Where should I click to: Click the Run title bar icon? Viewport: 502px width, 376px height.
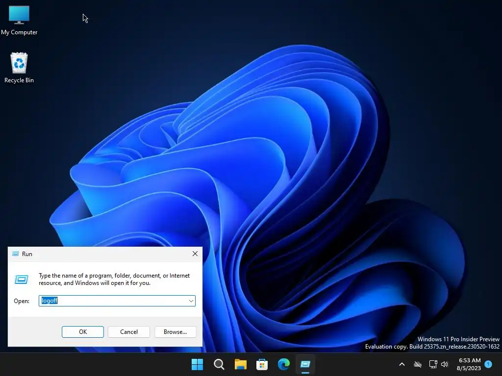(15, 254)
